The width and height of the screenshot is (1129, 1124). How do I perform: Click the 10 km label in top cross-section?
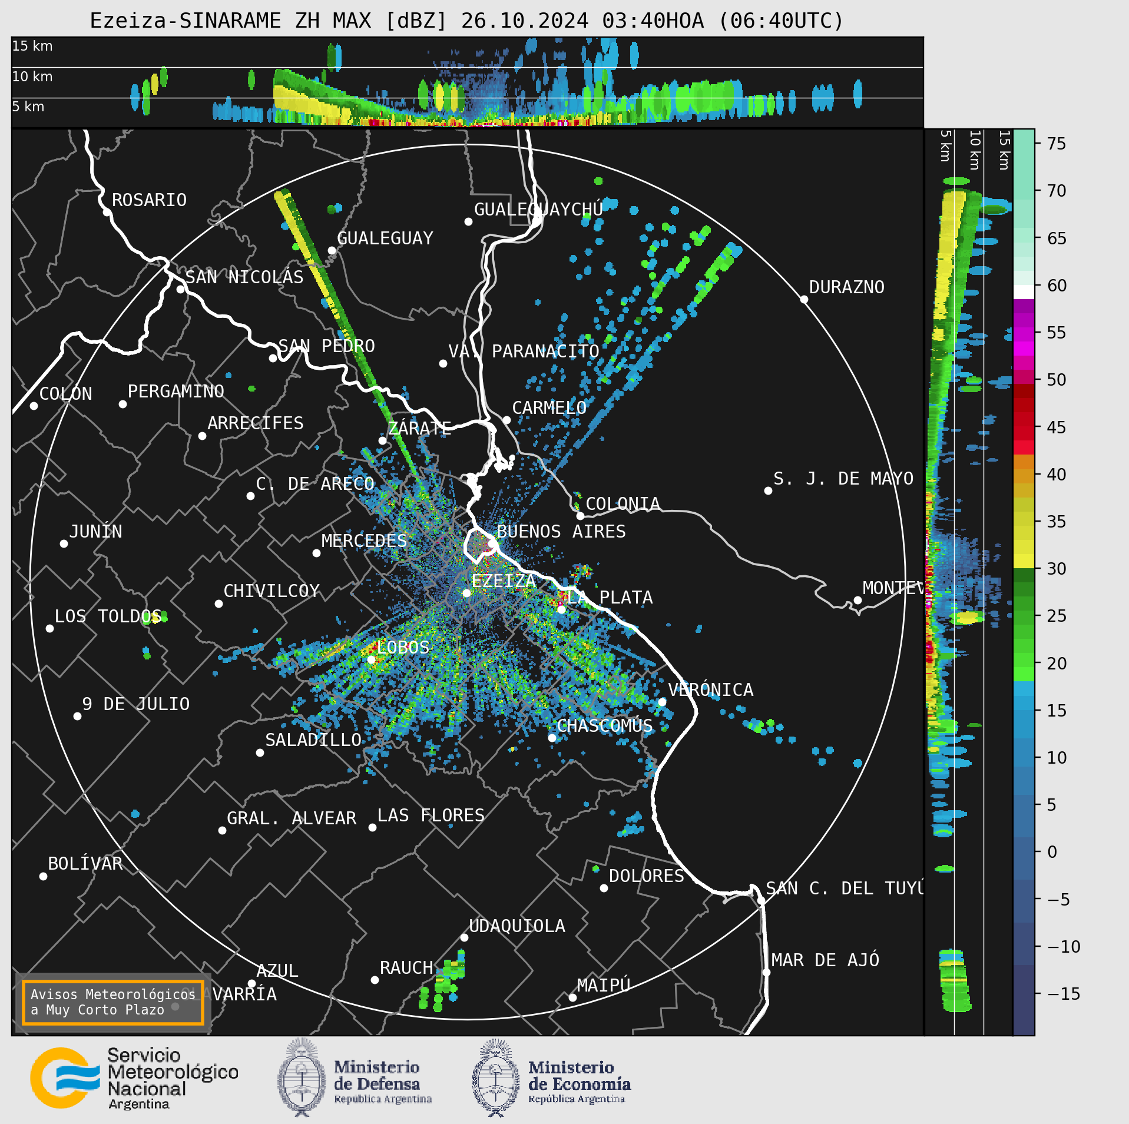point(32,77)
